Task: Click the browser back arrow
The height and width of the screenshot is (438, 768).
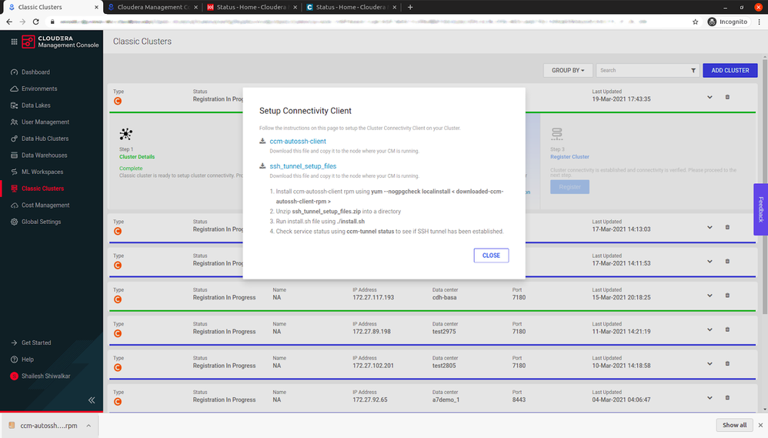Action: 9,22
